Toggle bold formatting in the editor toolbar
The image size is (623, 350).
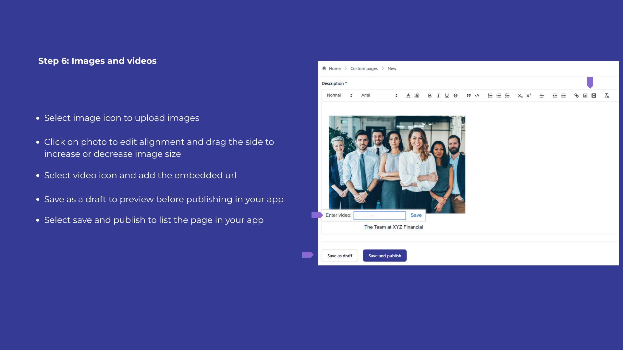[430, 96]
